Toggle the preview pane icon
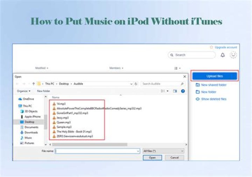 [175, 91]
